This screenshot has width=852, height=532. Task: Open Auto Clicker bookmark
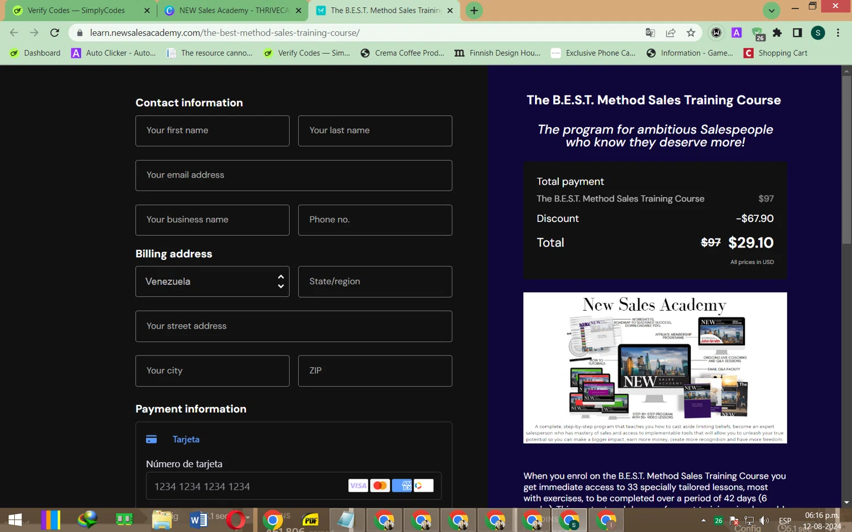pos(114,53)
